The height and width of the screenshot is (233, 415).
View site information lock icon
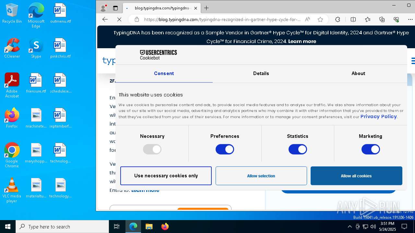[137, 19]
